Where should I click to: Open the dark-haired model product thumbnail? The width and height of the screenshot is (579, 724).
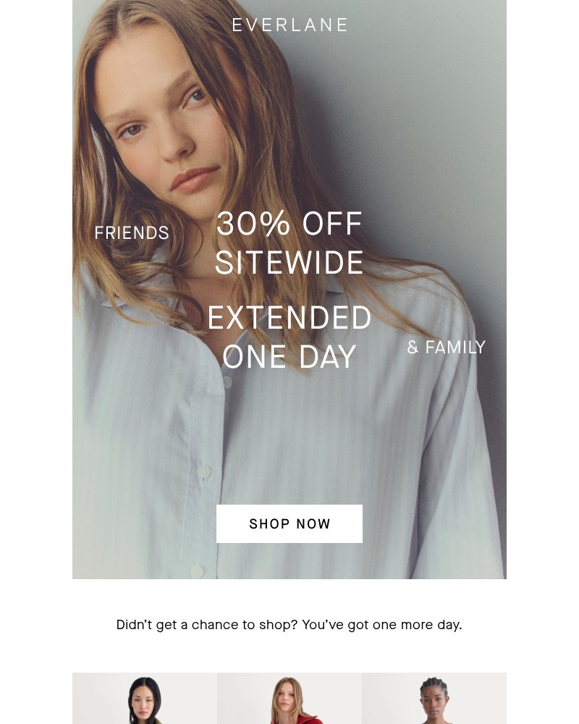click(145, 698)
